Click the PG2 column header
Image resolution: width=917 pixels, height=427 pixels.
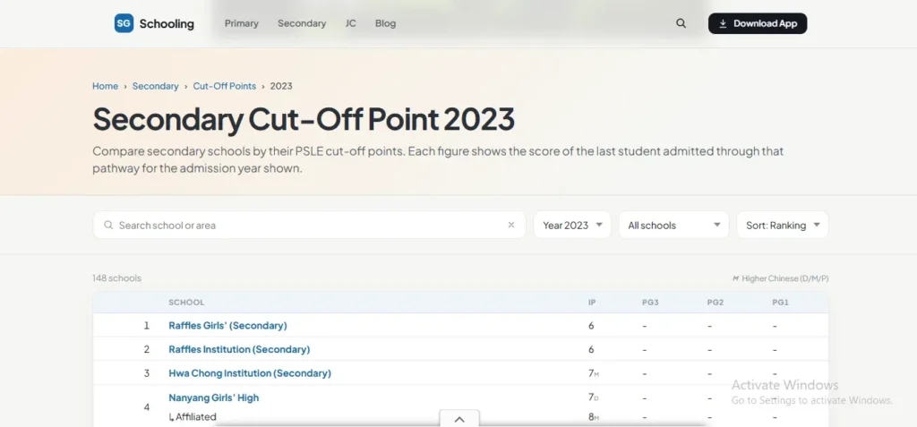click(716, 303)
